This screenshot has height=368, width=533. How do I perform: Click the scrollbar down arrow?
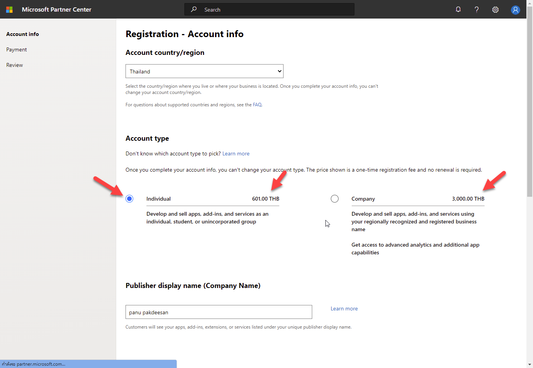(x=530, y=365)
